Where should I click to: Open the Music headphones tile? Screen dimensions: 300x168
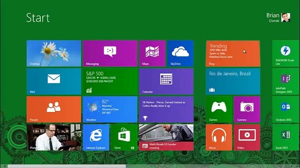pyautogui.click(x=219, y=137)
